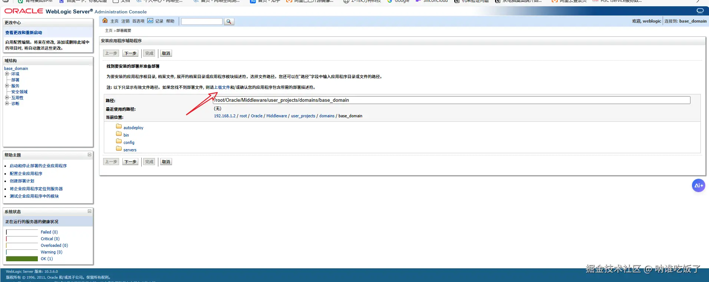This screenshot has width=709, height=282.
Task: Click Overloaded (0) status link
Action: click(55, 245)
